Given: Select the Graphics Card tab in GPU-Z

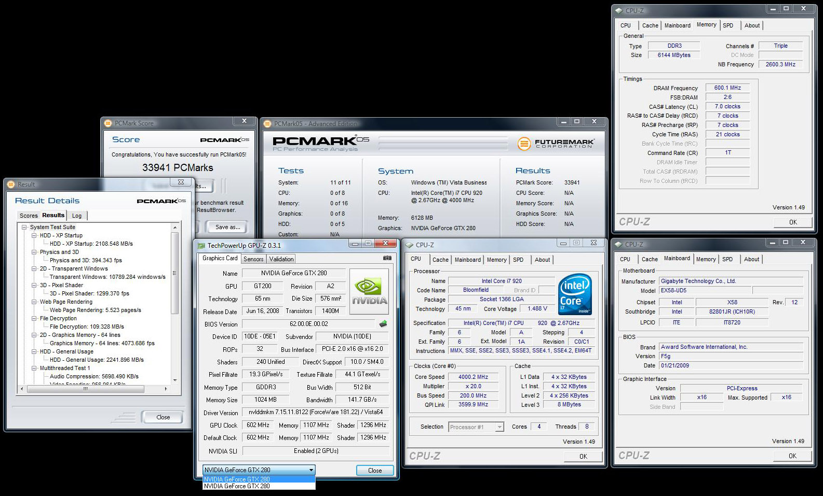Looking at the screenshot, I should (x=220, y=258).
